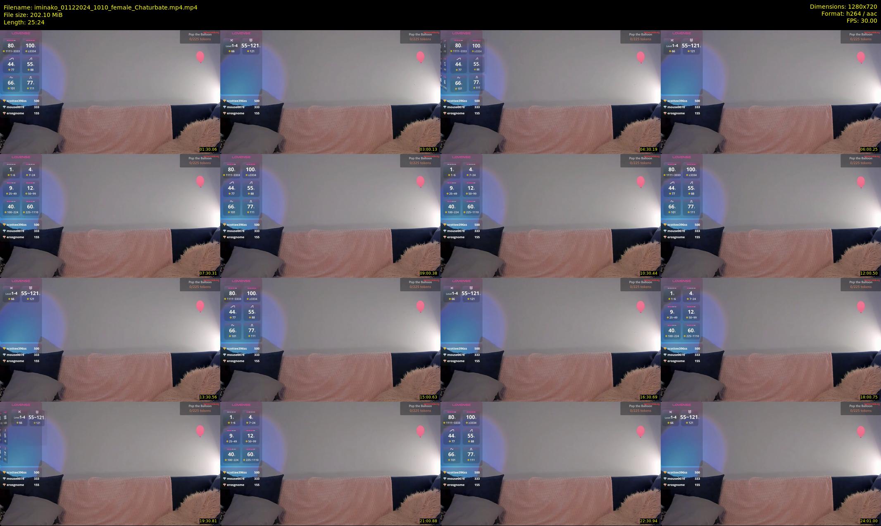
Task: Click the pink balloon in the 01:30.06 frame
Action: (x=200, y=57)
